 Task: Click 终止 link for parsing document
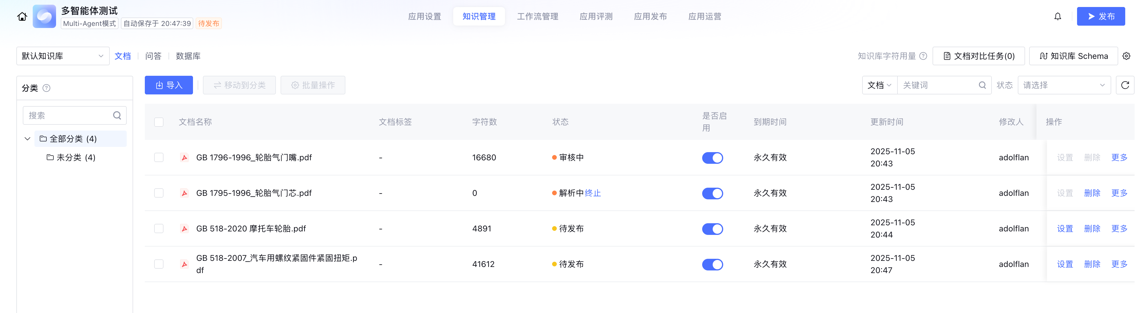tap(593, 193)
